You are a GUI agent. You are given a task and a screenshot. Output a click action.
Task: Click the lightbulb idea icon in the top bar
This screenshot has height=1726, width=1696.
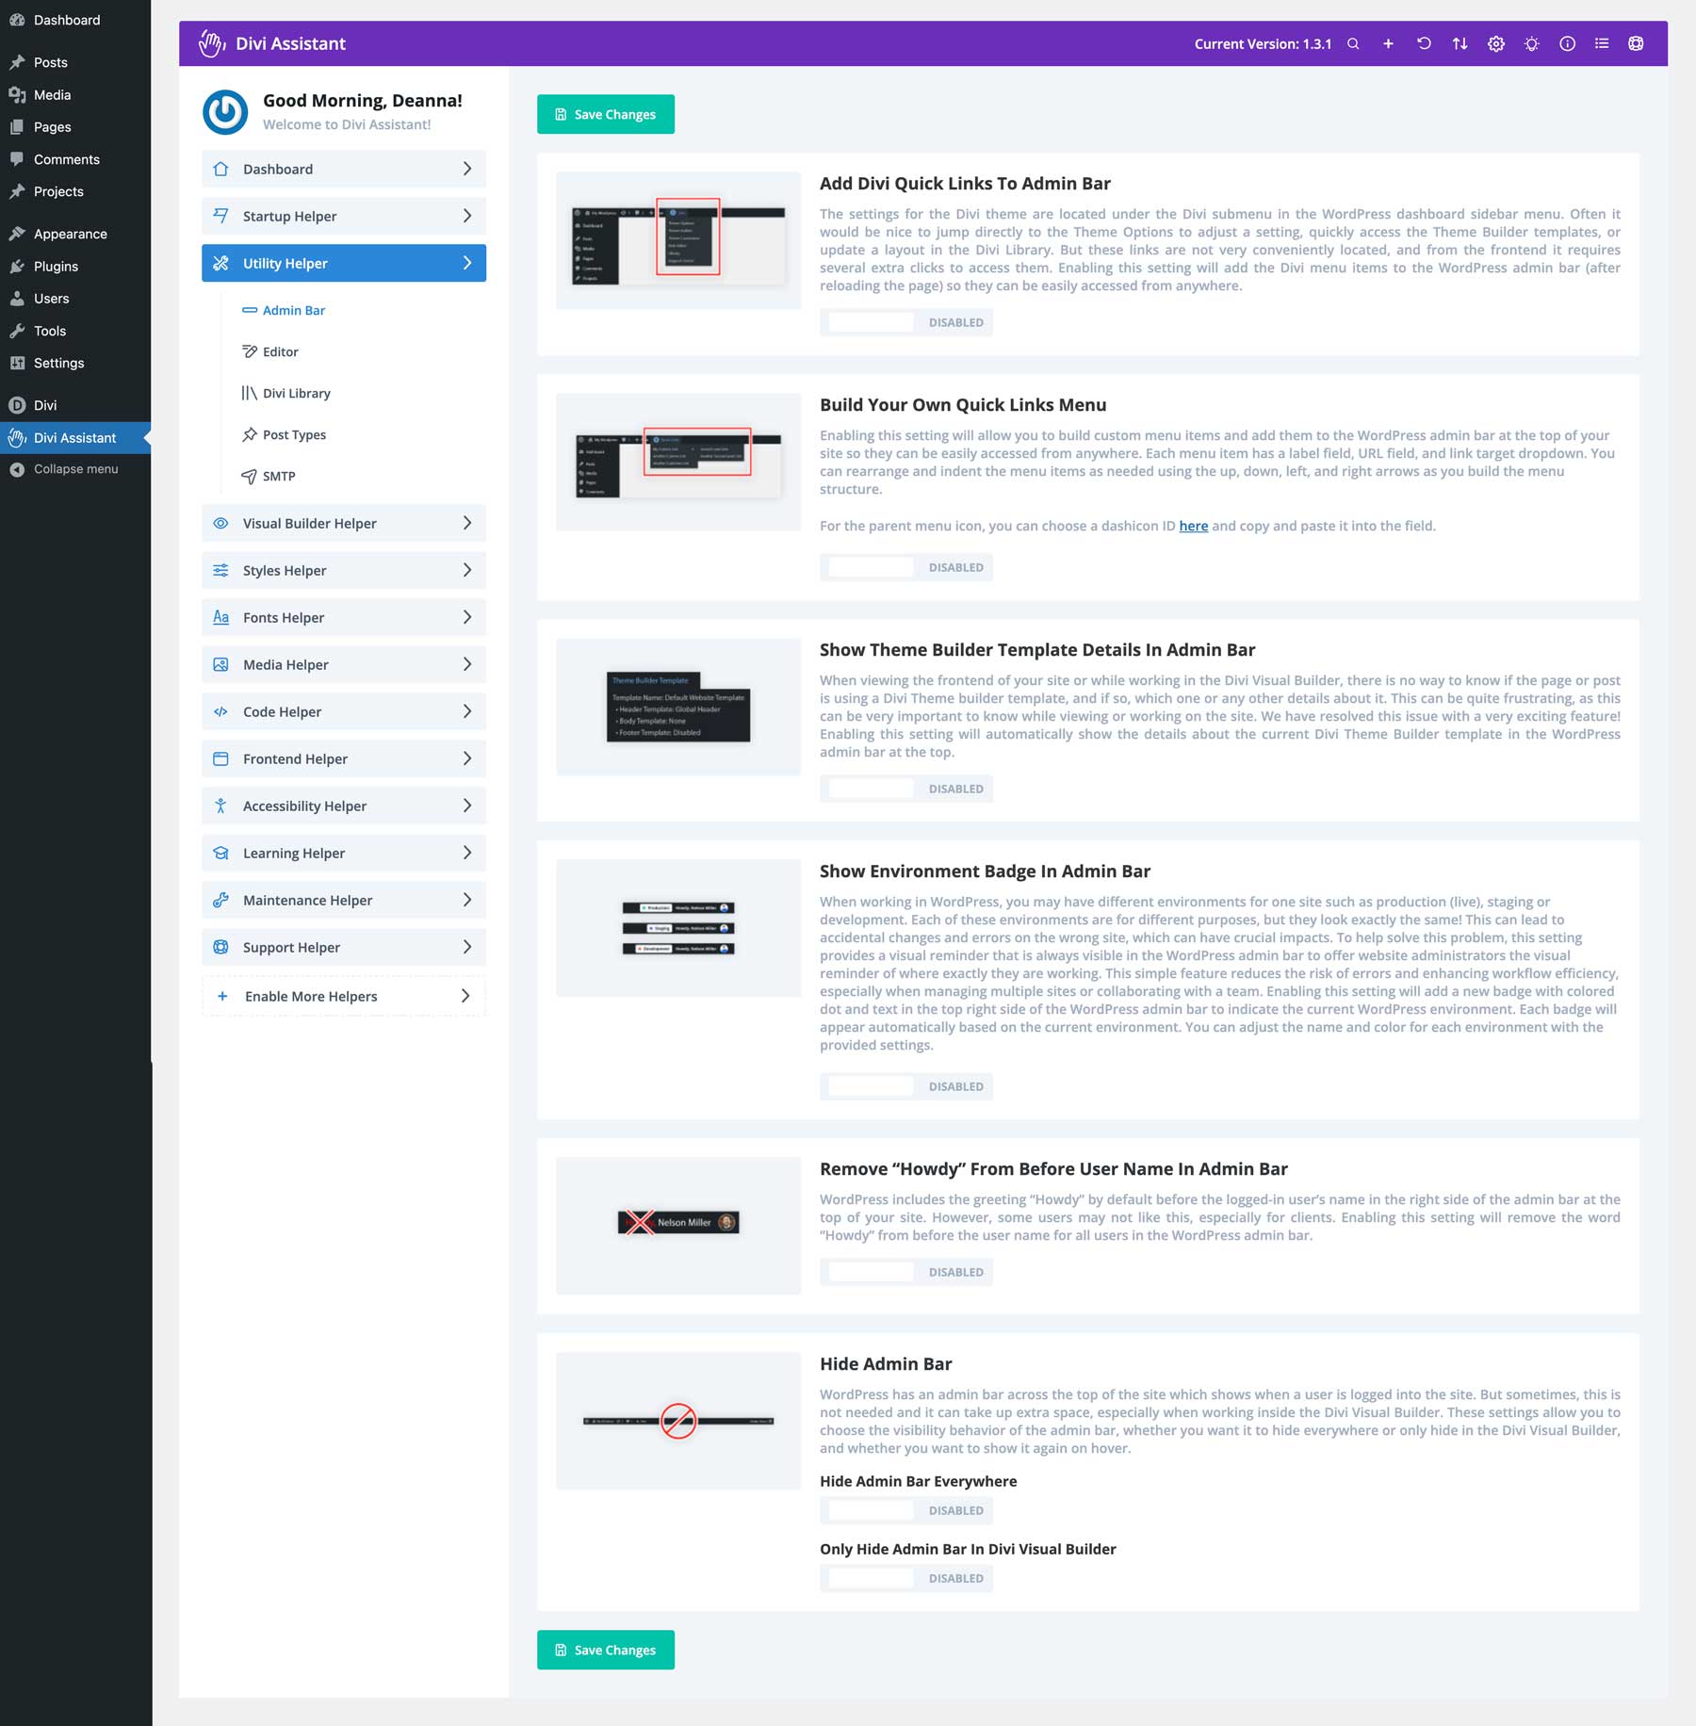point(1531,43)
